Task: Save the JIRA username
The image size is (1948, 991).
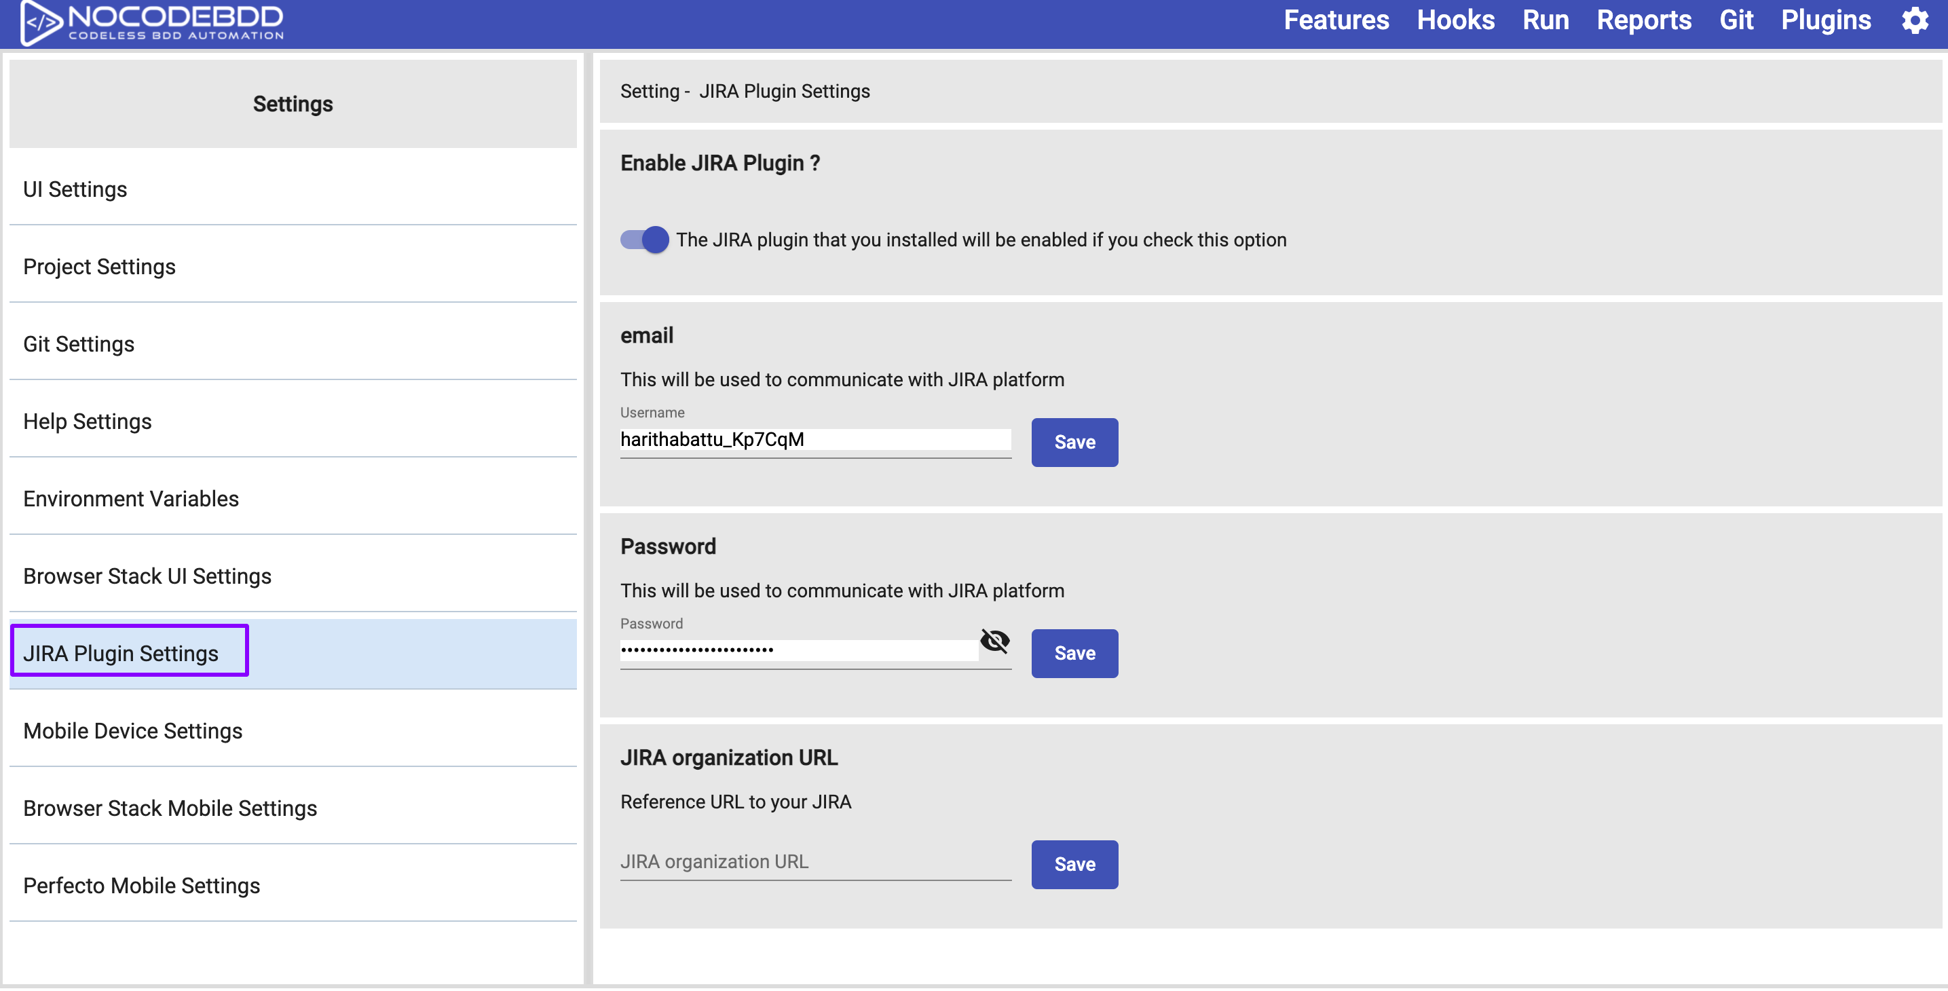Action: pos(1074,442)
